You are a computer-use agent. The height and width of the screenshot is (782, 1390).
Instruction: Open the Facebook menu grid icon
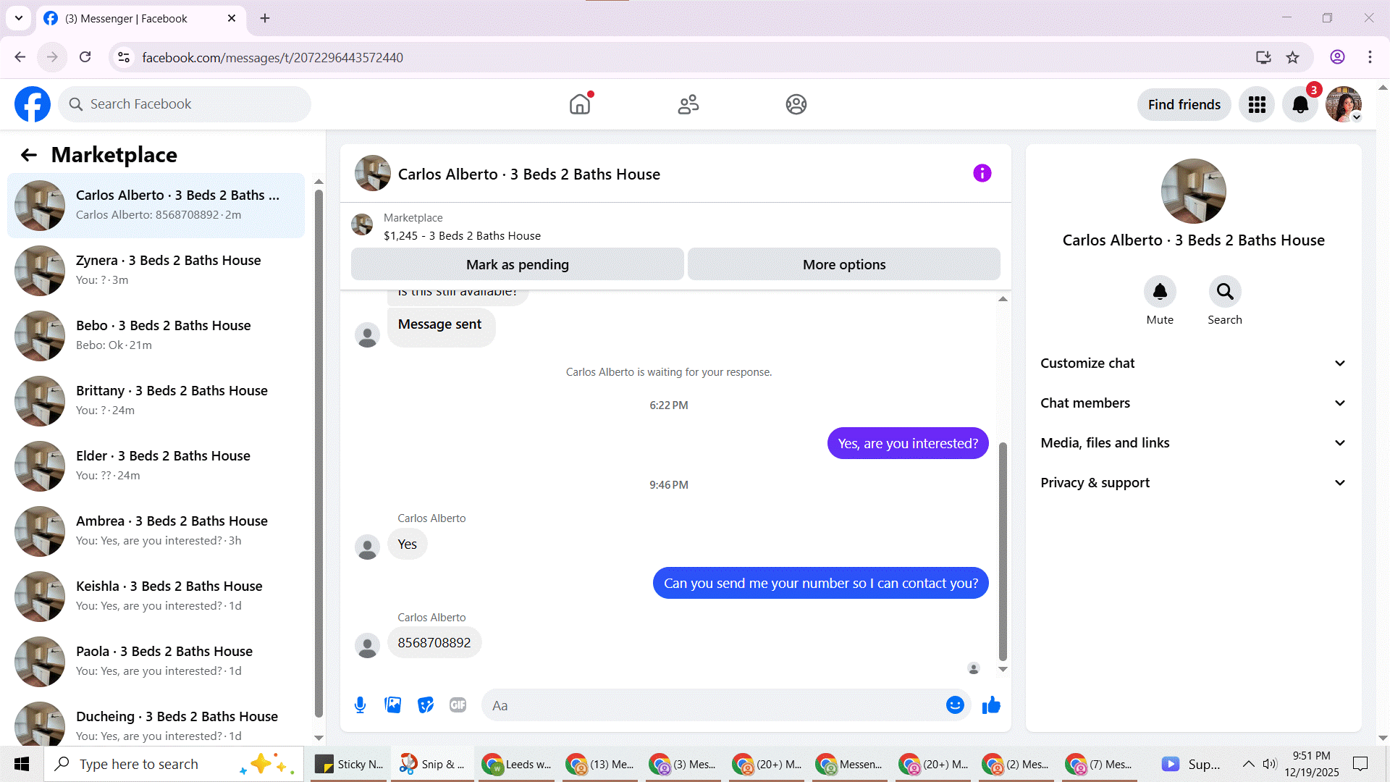point(1257,105)
